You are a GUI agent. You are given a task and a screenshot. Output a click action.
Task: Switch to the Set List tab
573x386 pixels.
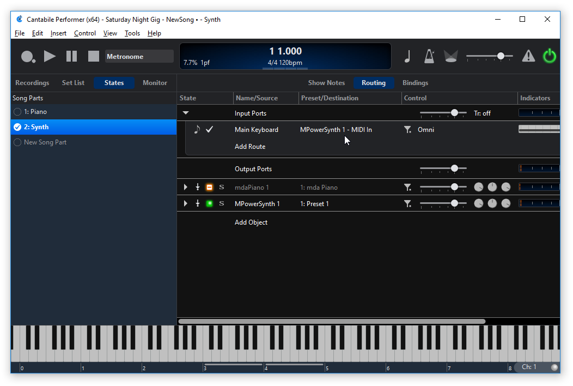(x=73, y=83)
